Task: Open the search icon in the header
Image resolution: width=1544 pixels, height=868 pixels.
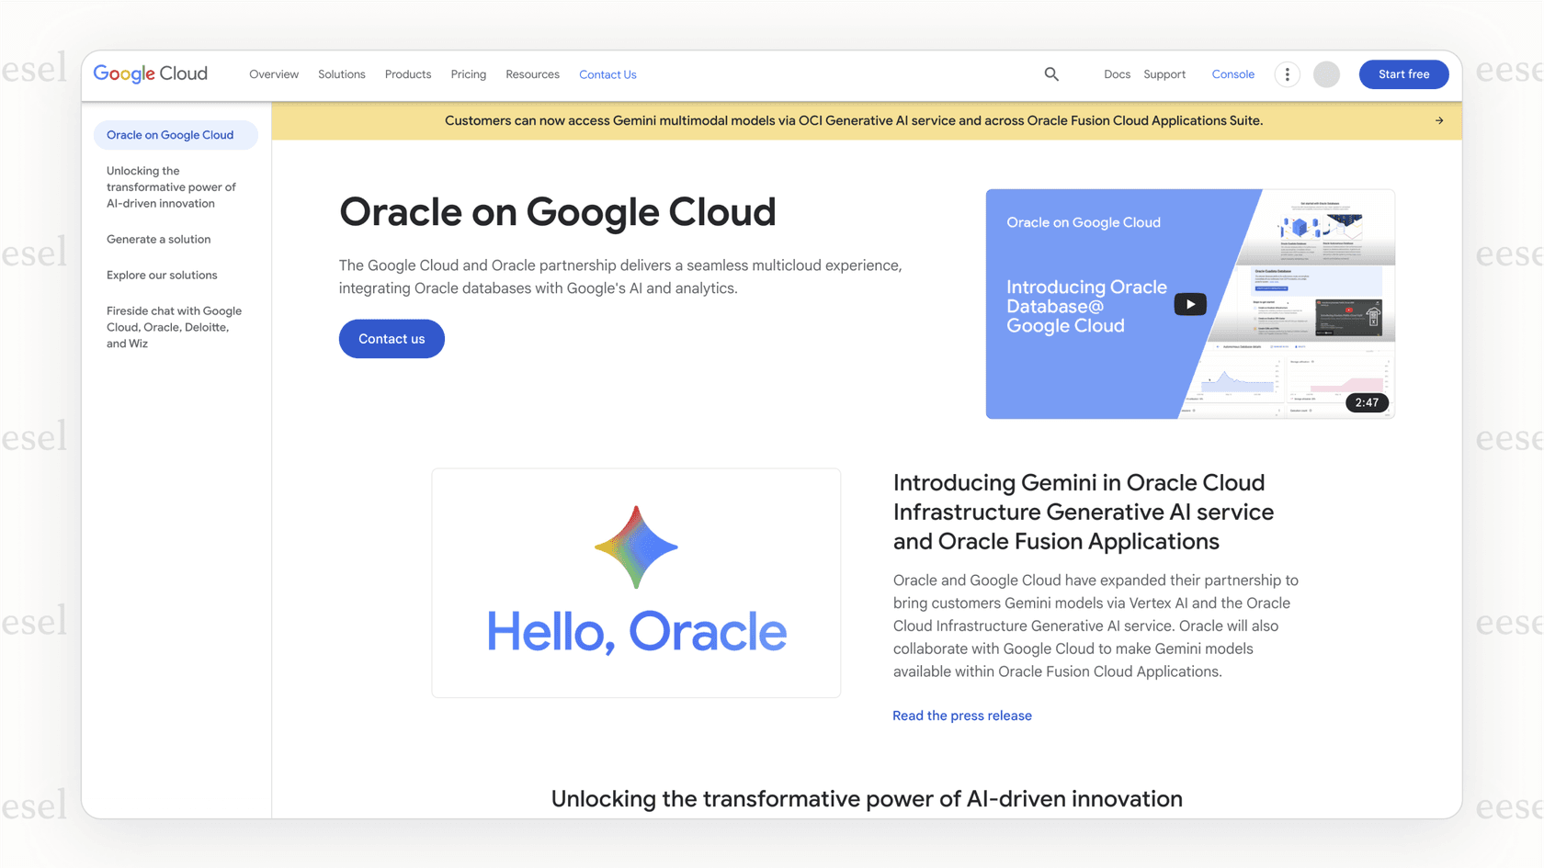Action: 1050,74
